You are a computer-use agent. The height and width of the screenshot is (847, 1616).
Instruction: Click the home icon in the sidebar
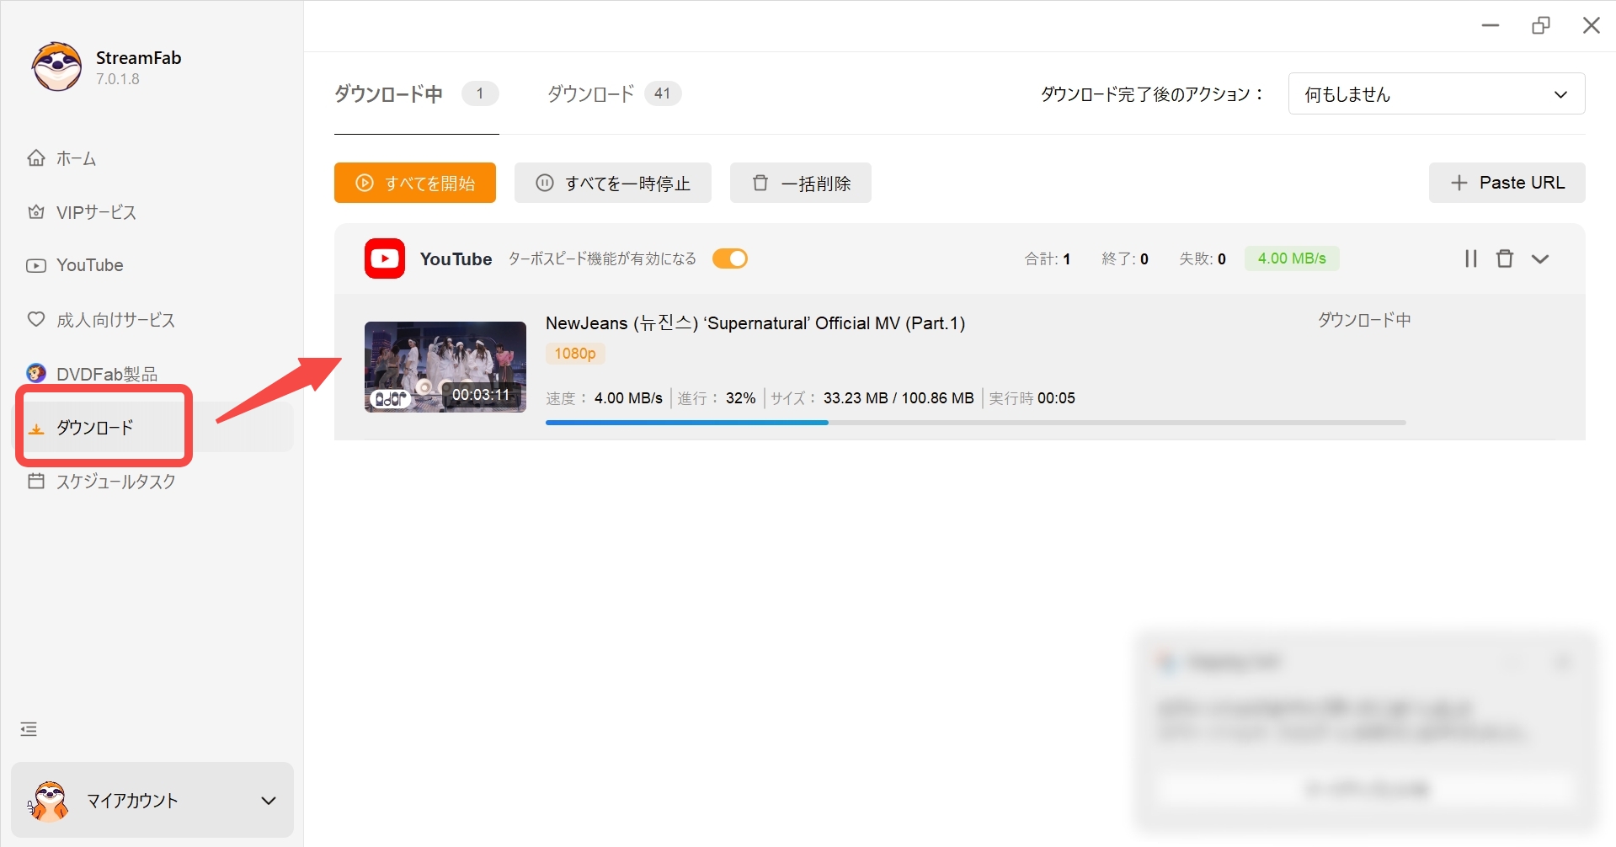(x=36, y=157)
